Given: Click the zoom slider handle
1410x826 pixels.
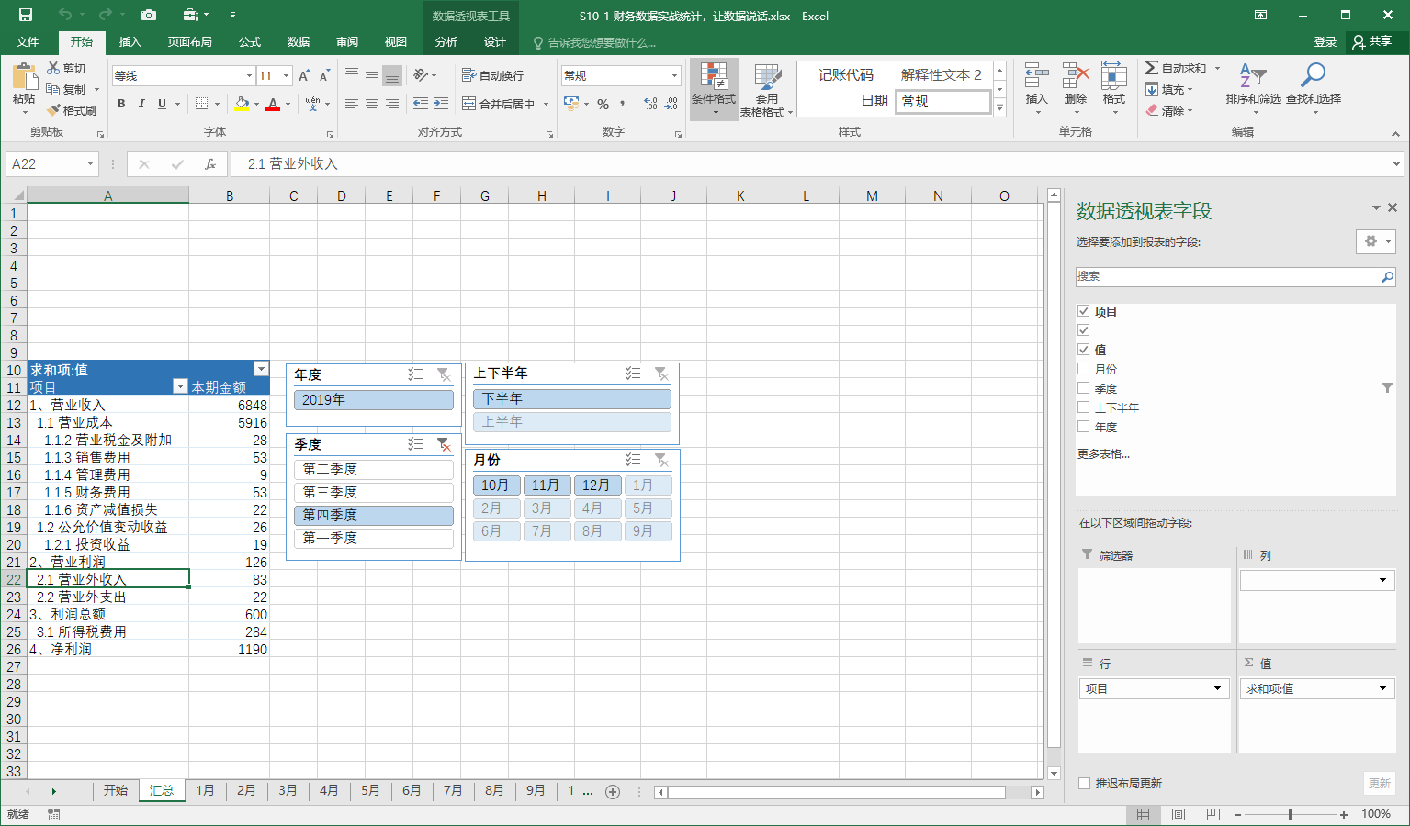Looking at the screenshot, I should [x=1291, y=814].
